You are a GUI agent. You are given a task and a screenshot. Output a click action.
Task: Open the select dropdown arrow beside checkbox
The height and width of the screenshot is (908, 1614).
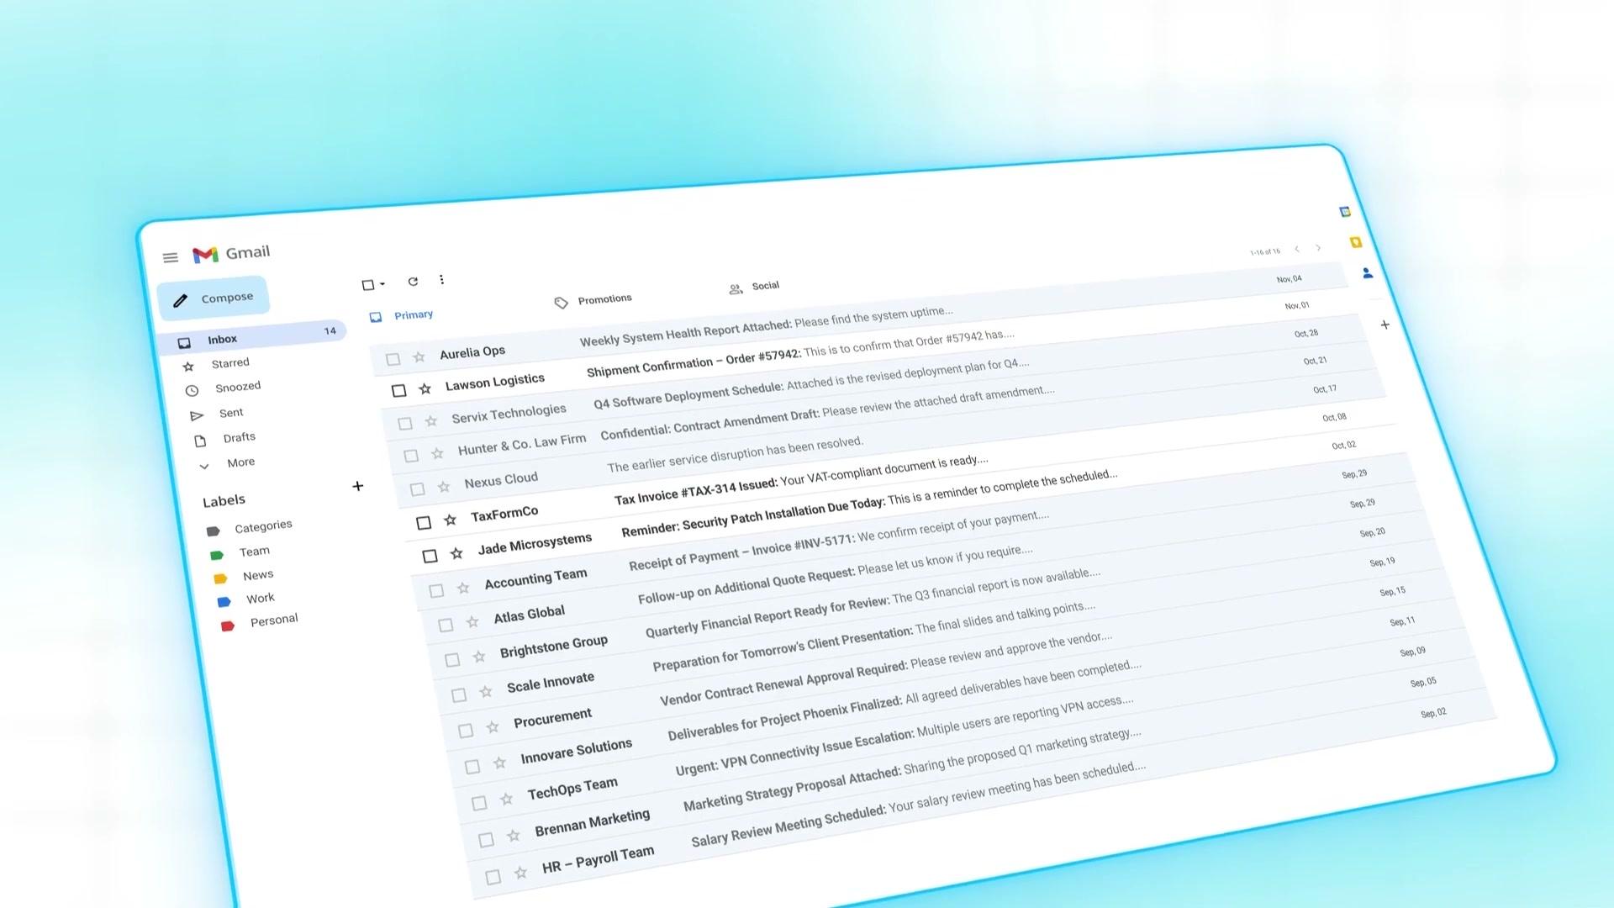pyautogui.click(x=382, y=284)
